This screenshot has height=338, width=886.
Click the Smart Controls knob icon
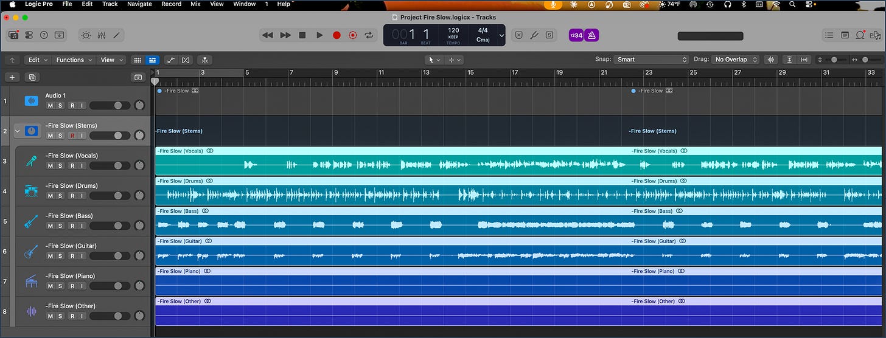[86, 35]
